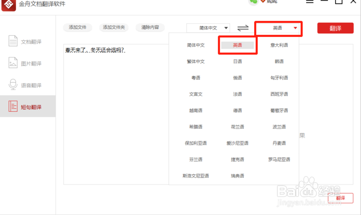The height and width of the screenshot is (215, 361).
Task: Set target language to 捷克语
Action: [238, 160]
